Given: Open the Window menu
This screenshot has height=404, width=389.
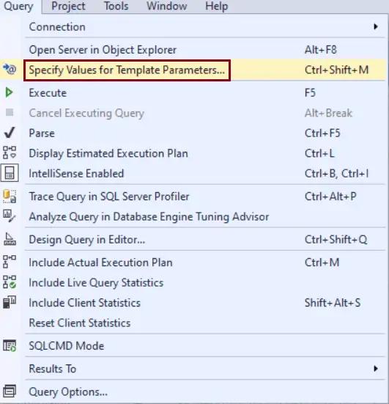Looking at the screenshot, I should click(167, 6).
